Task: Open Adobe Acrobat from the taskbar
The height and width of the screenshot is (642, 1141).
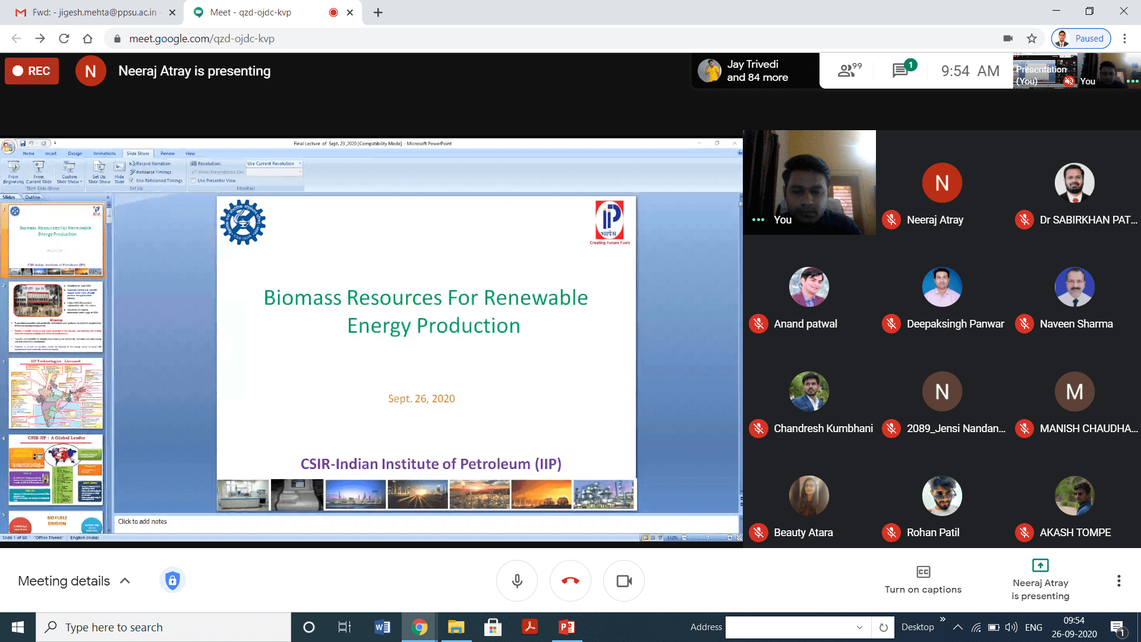Action: coord(529,627)
